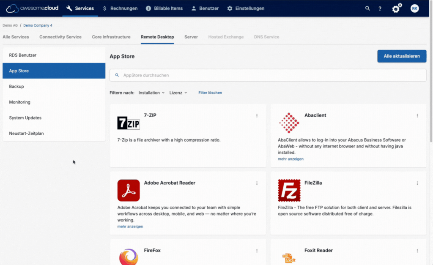Open Billable Items in top navigation

[164, 8]
